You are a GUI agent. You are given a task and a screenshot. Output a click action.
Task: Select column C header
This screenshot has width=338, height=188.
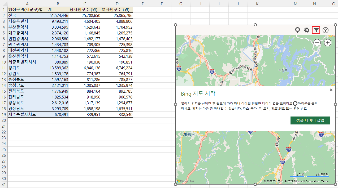85,4
